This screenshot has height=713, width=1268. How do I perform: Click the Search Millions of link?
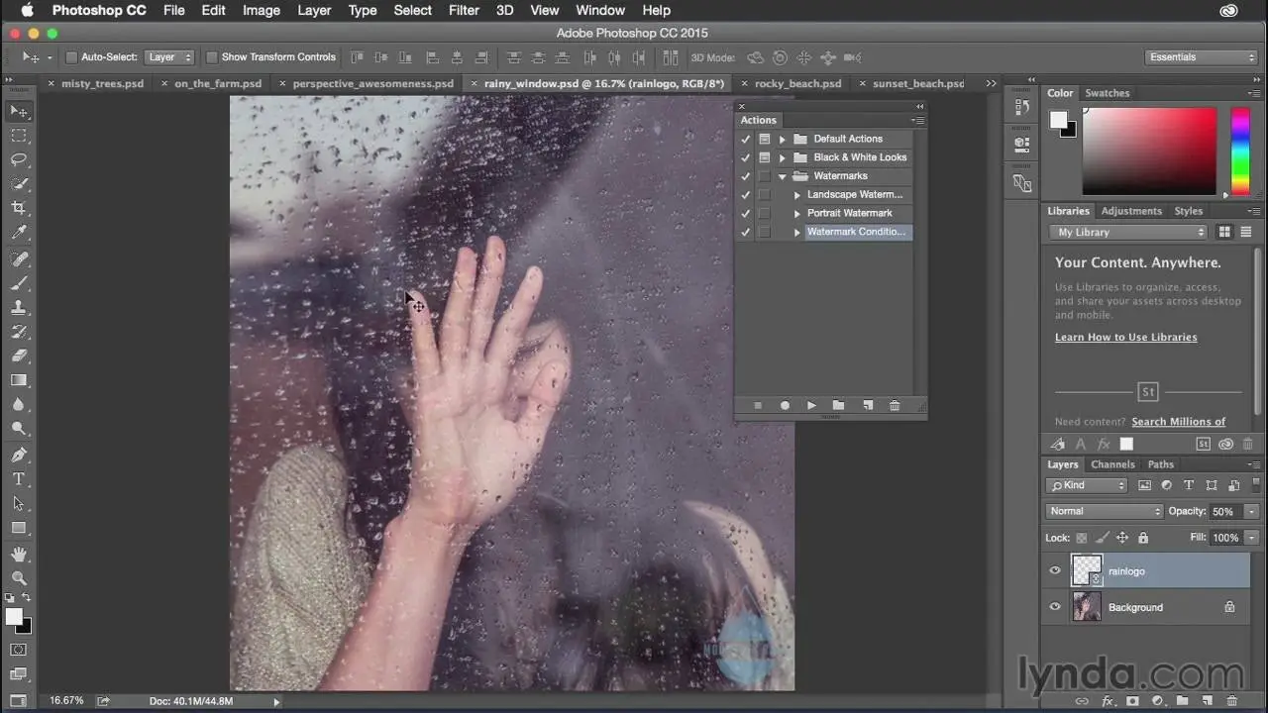(x=1178, y=421)
